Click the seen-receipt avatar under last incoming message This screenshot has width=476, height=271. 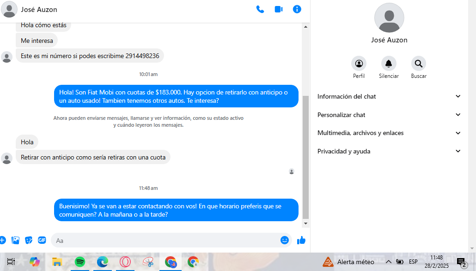(292, 171)
